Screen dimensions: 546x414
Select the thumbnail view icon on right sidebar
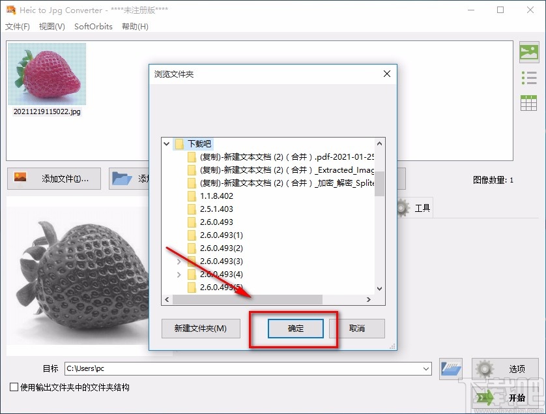529,52
